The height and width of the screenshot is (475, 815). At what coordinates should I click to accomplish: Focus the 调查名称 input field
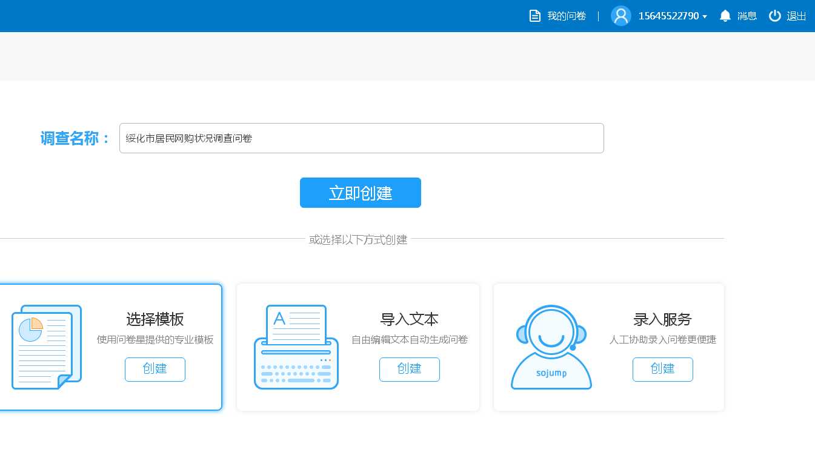(x=362, y=138)
